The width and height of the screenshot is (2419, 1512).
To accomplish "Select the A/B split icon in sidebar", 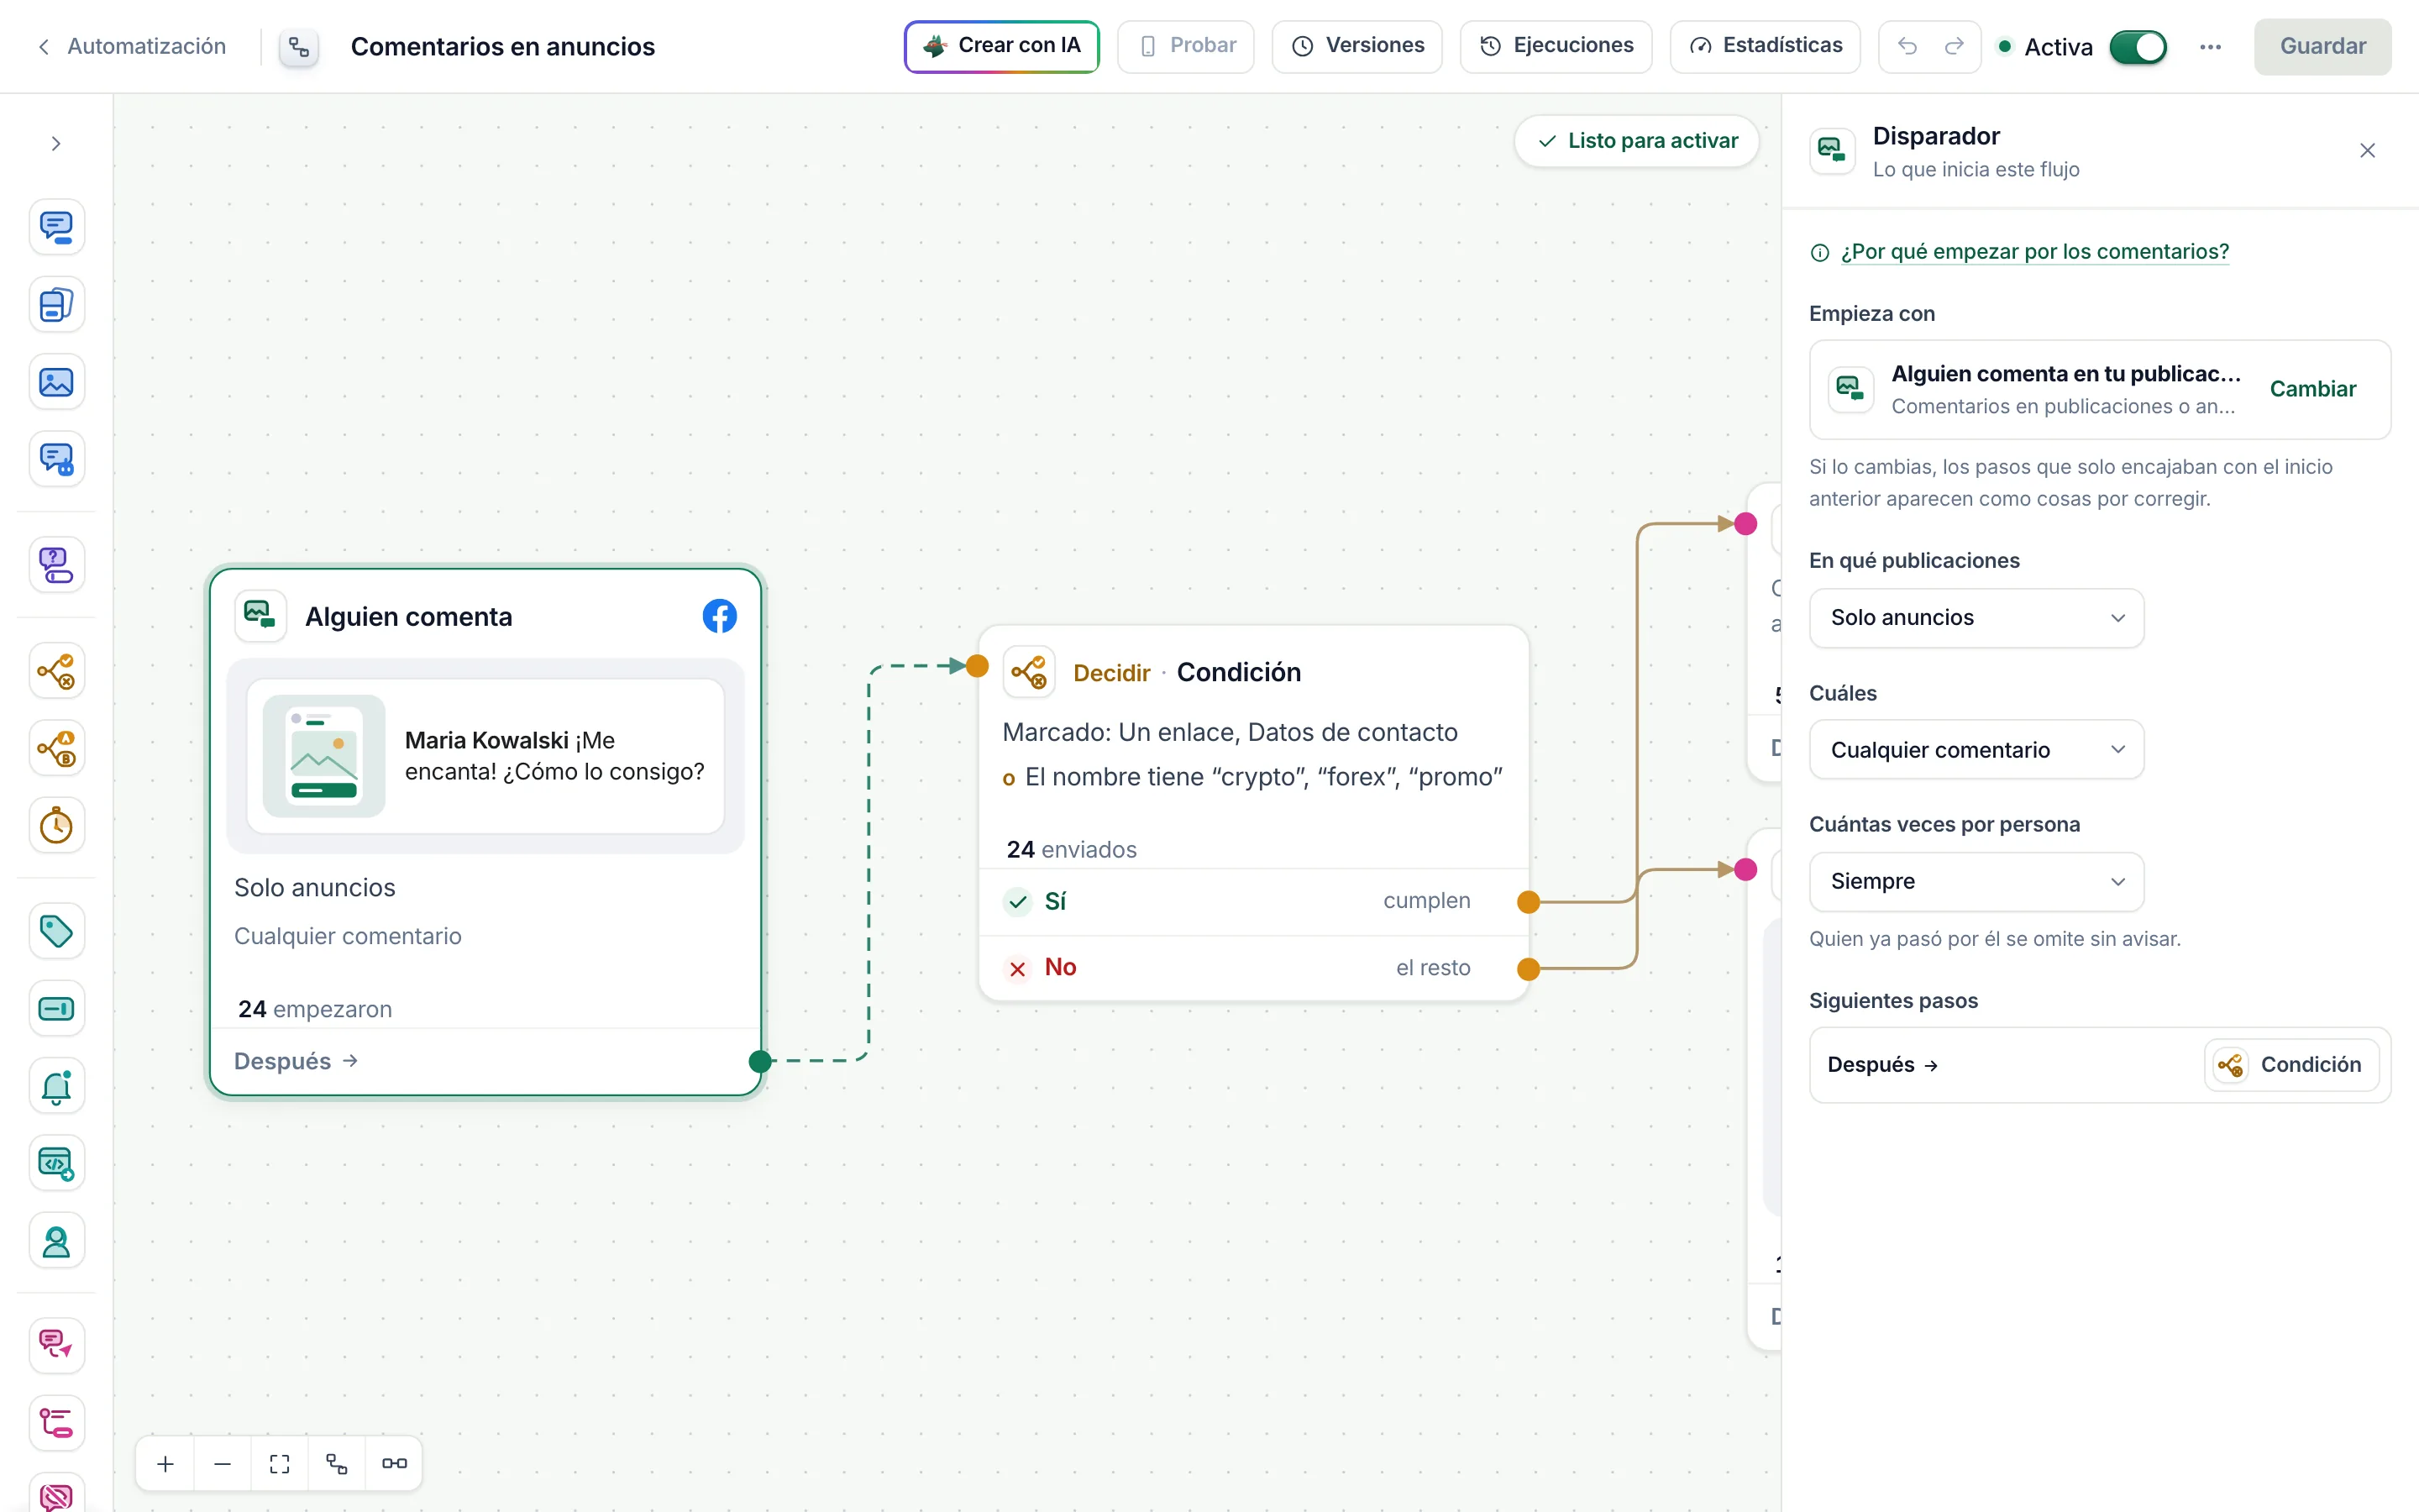I will click(x=56, y=748).
